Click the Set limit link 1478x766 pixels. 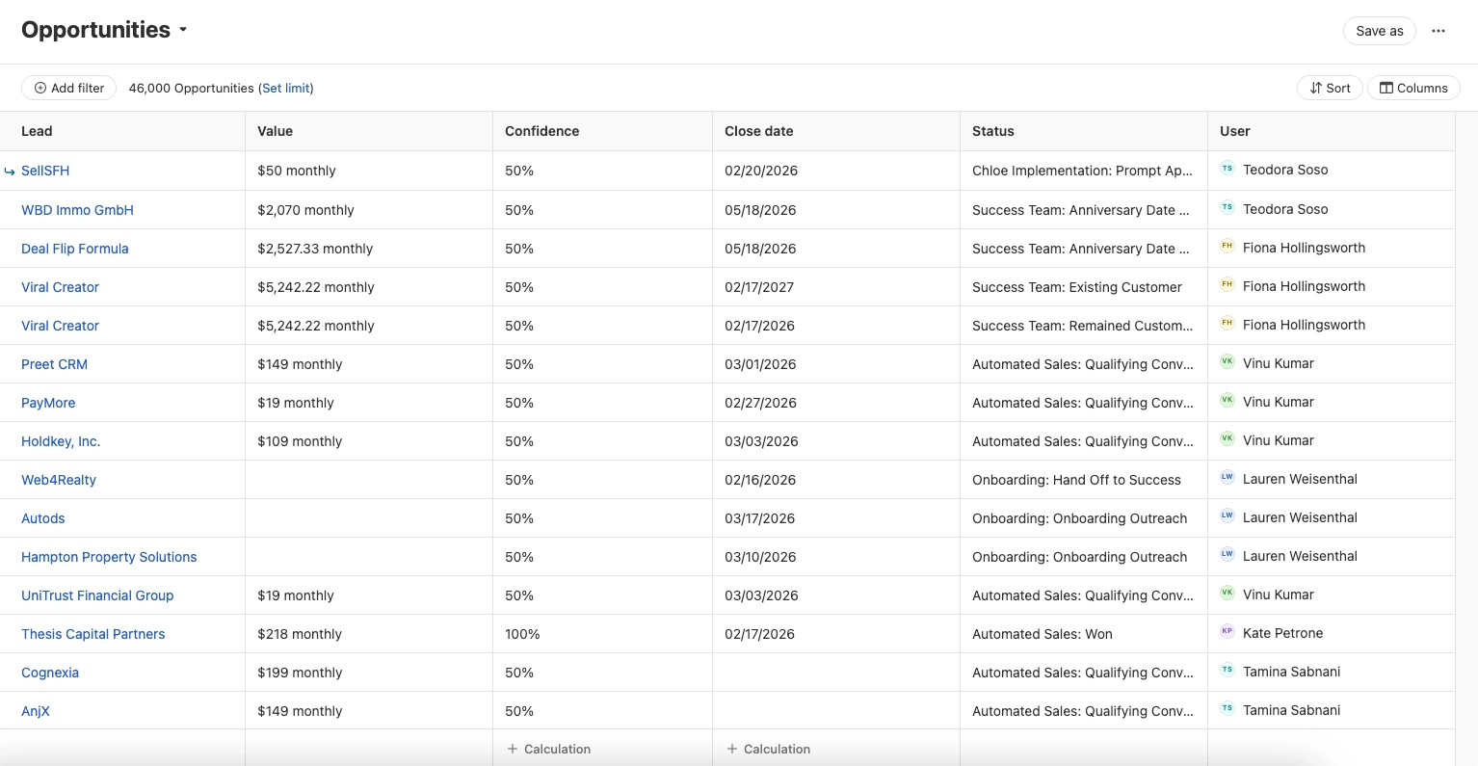coord(286,88)
